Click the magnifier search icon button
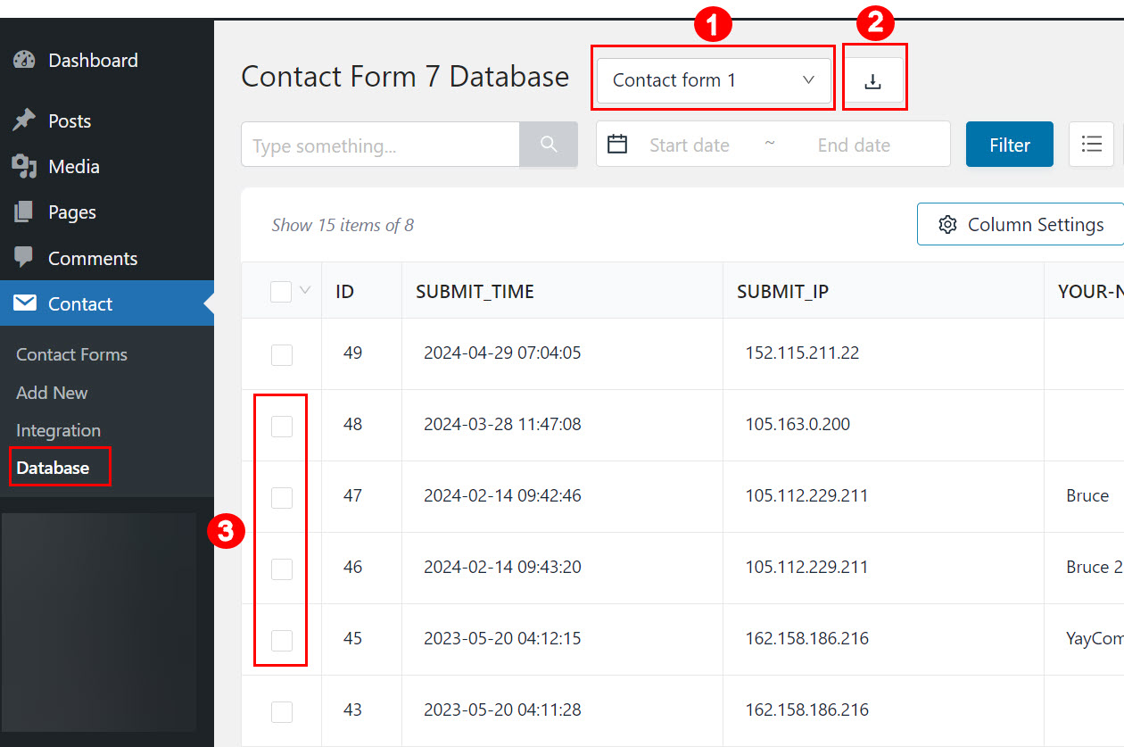The image size is (1124, 747). pos(549,145)
